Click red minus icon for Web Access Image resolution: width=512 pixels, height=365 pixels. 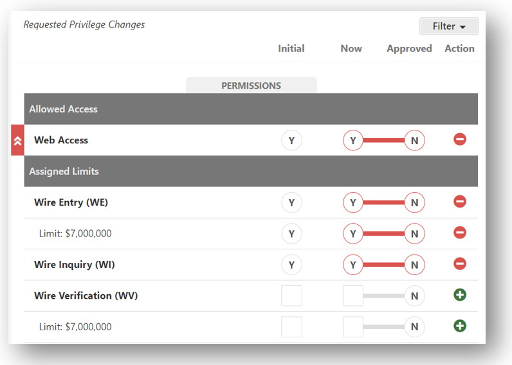[x=460, y=139]
